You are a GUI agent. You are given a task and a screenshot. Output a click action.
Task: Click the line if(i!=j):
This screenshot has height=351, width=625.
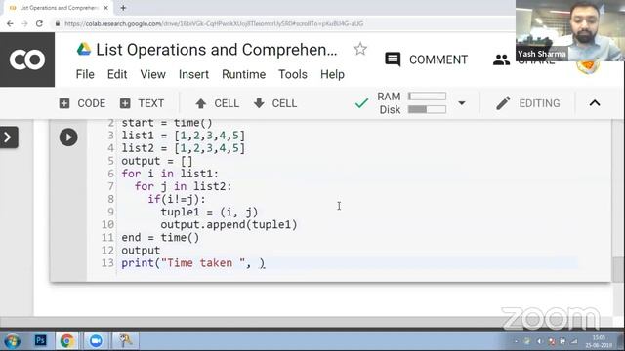click(x=177, y=199)
